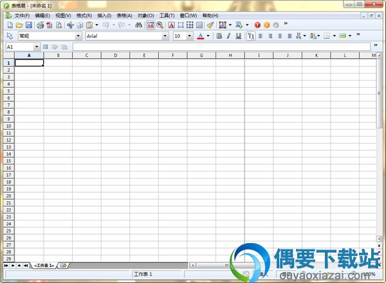
Task: Click the AutoSum sigma icon
Action: pos(239,25)
